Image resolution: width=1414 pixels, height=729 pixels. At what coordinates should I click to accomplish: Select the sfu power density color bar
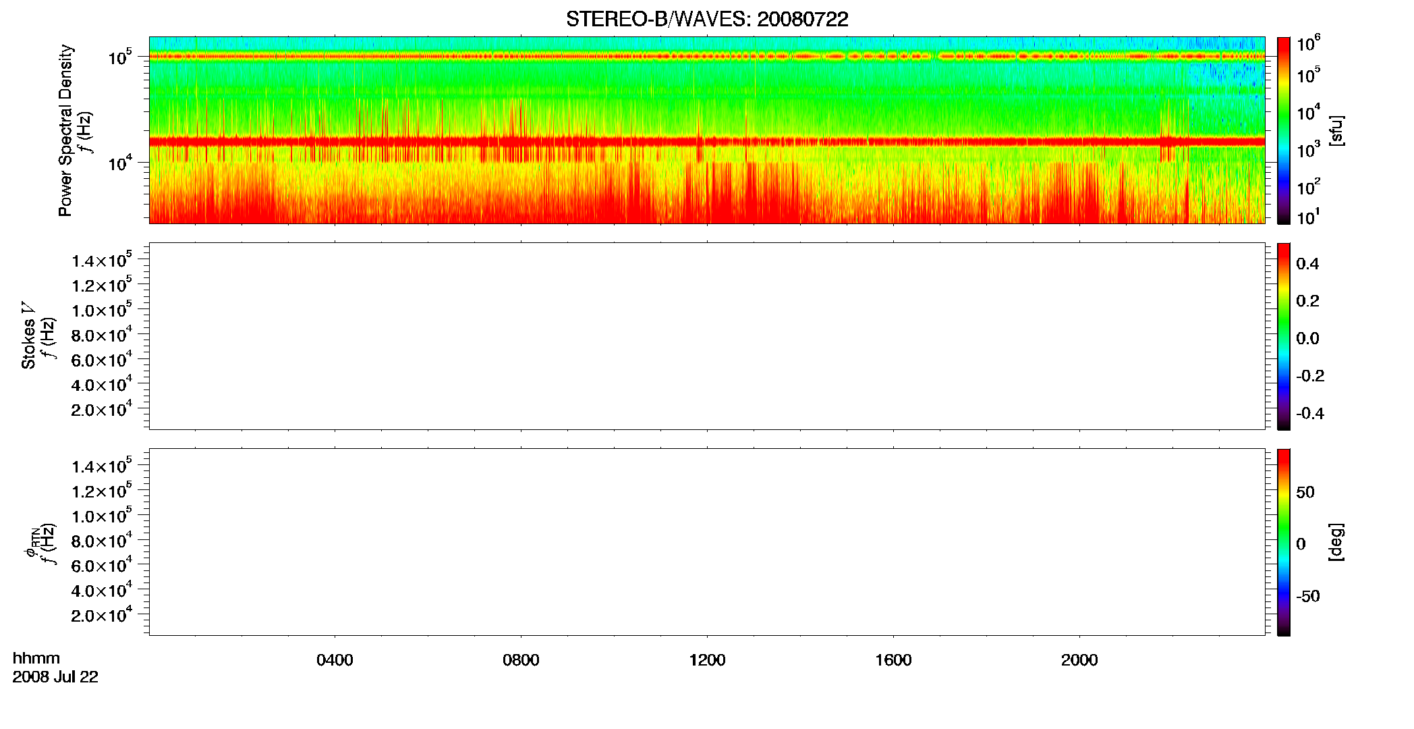click(1284, 130)
